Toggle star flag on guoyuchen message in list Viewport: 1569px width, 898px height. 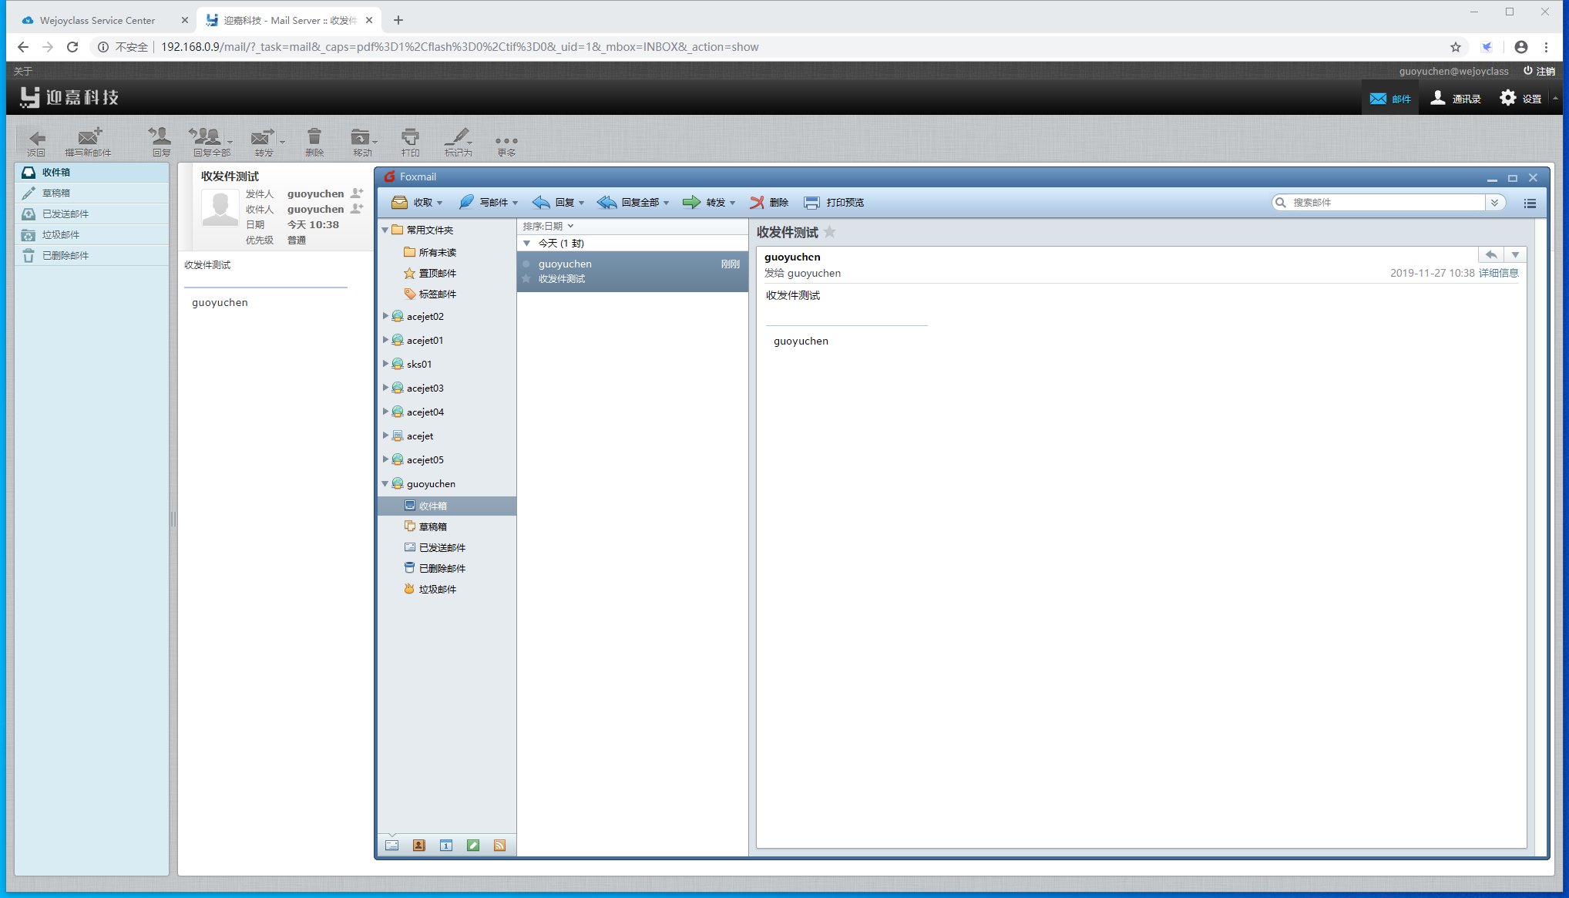point(526,279)
